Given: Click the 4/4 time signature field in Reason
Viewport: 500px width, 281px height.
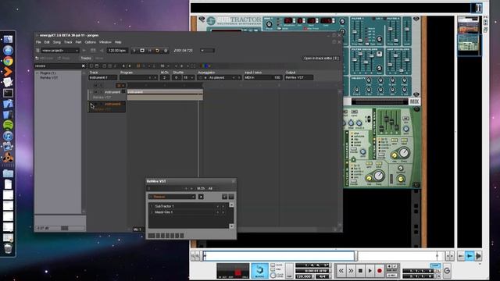Looking at the screenshot, I should point(322,276).
